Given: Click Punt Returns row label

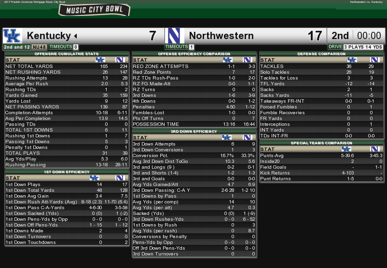Looking at the screenshot, I should [275, 179].
